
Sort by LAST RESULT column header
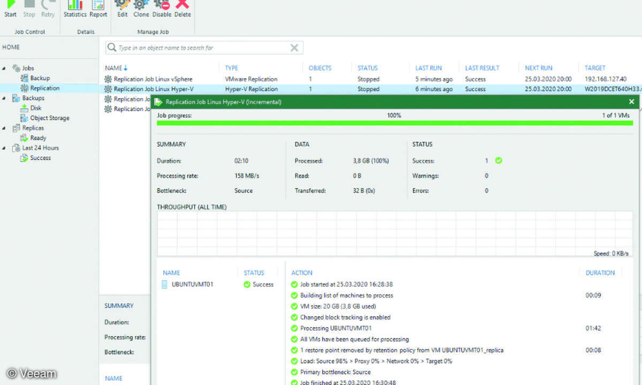click(482, 68)
